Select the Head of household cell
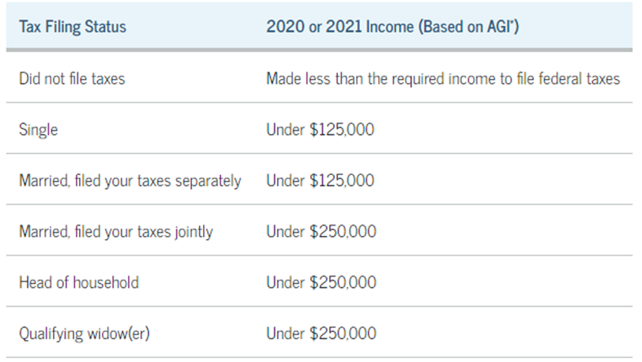The width and height of the screenshot is (642, 362). click(79, 282)
